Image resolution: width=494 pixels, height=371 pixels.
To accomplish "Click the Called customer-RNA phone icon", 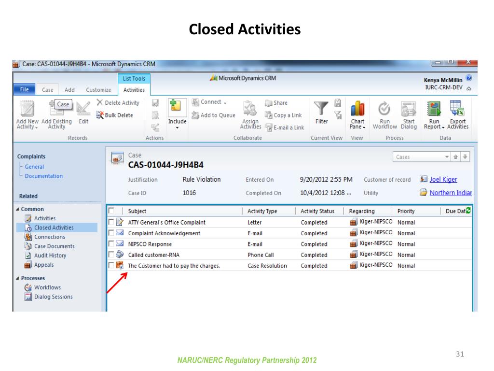I will click(120, 254).
